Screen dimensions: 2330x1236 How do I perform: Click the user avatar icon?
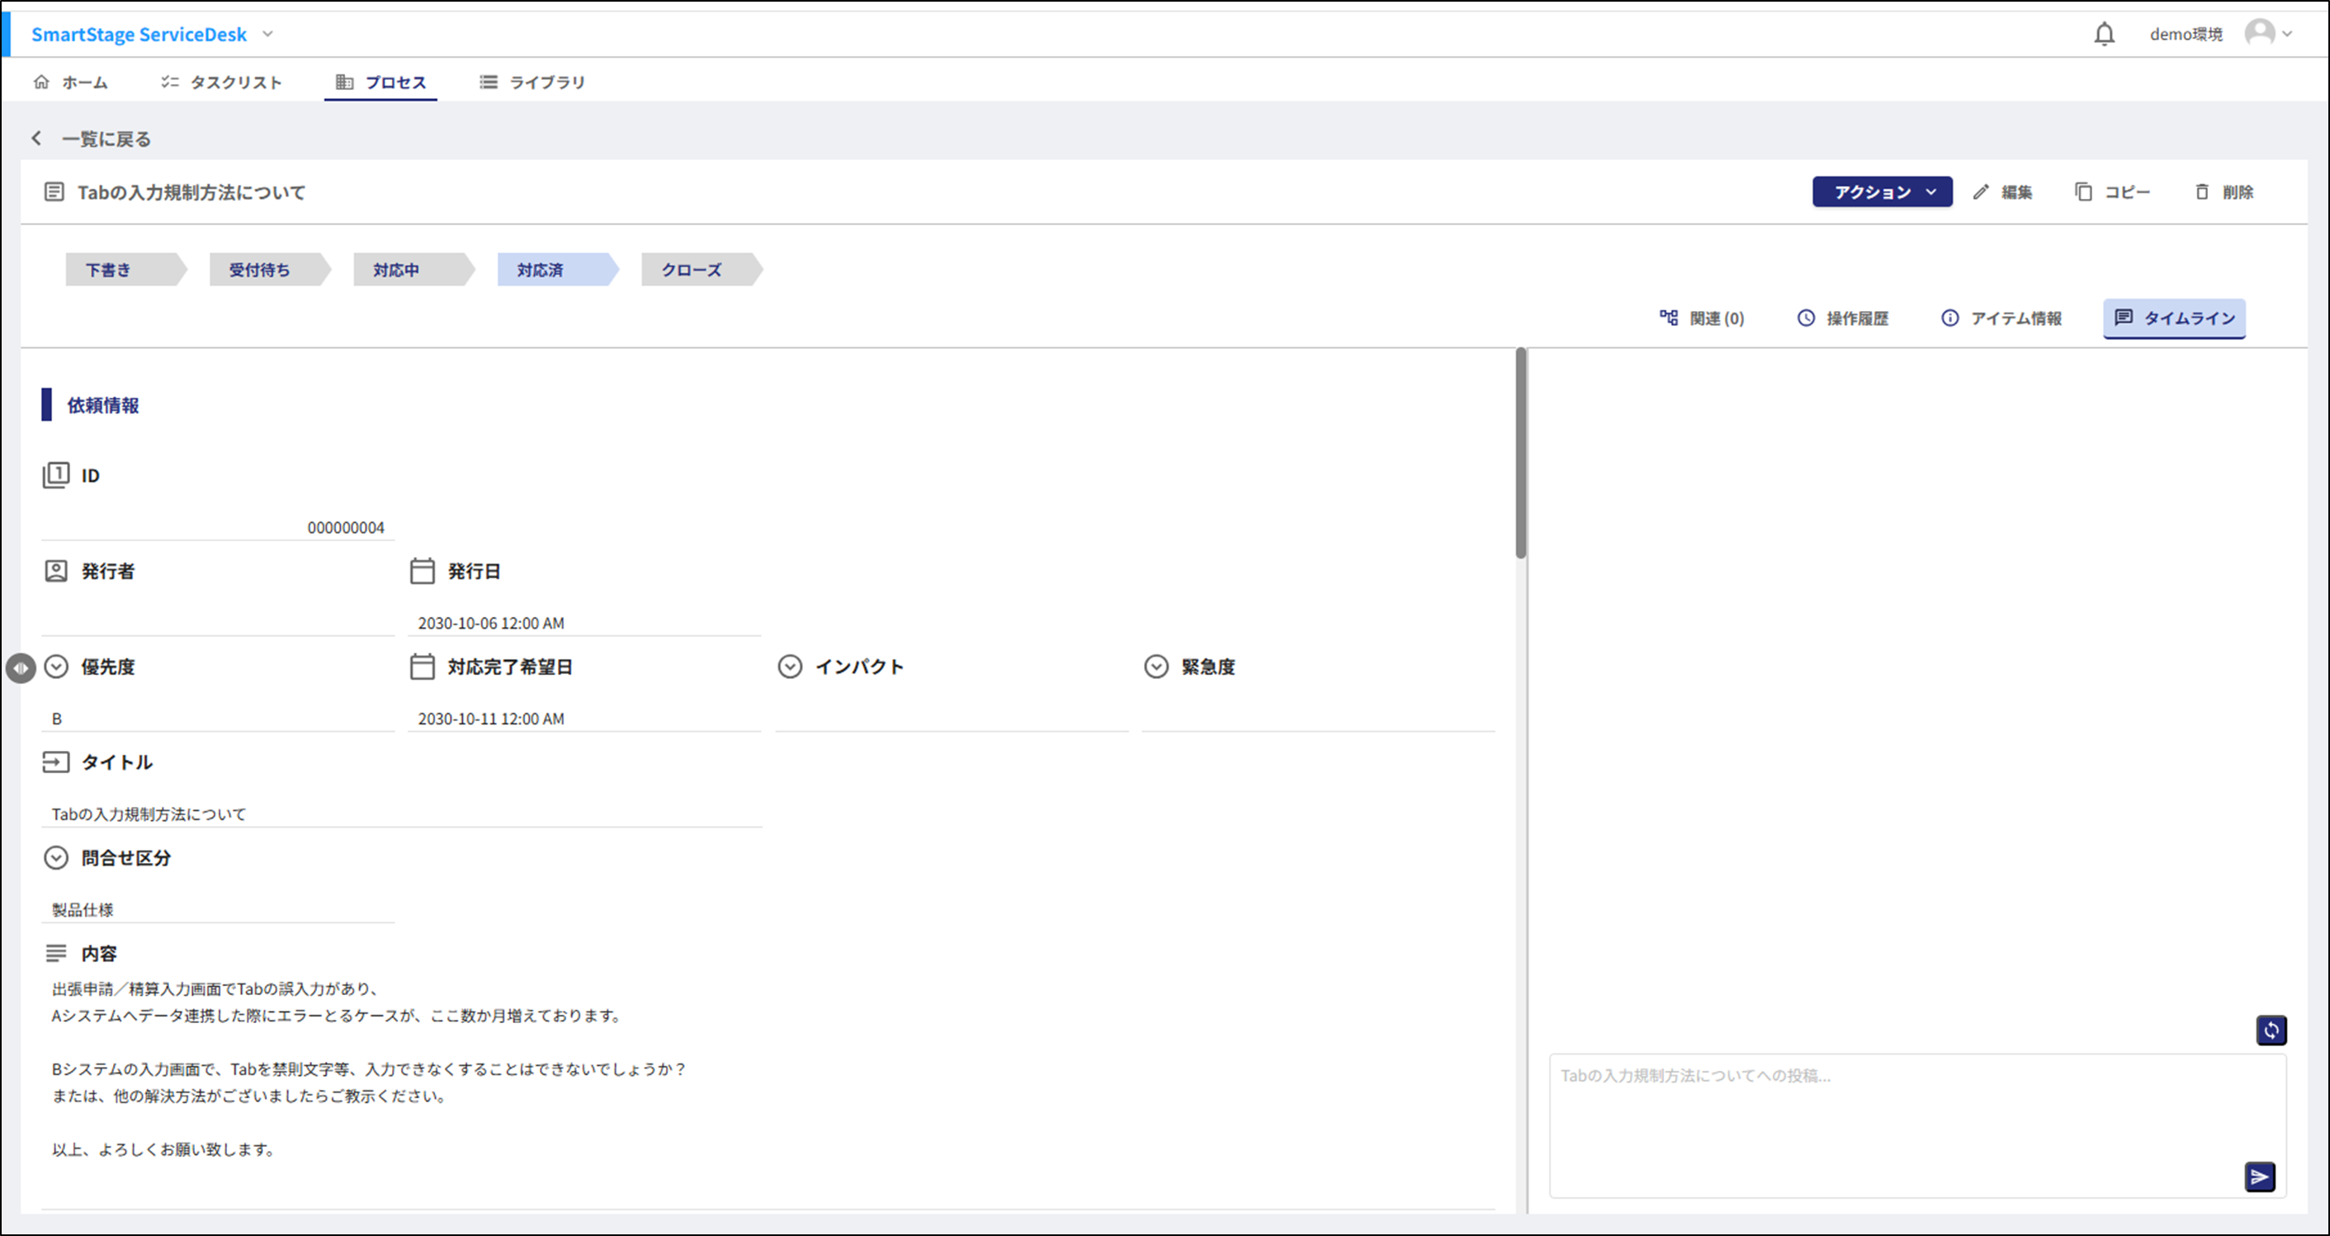pyautogui.click(x=2260, y=34)
